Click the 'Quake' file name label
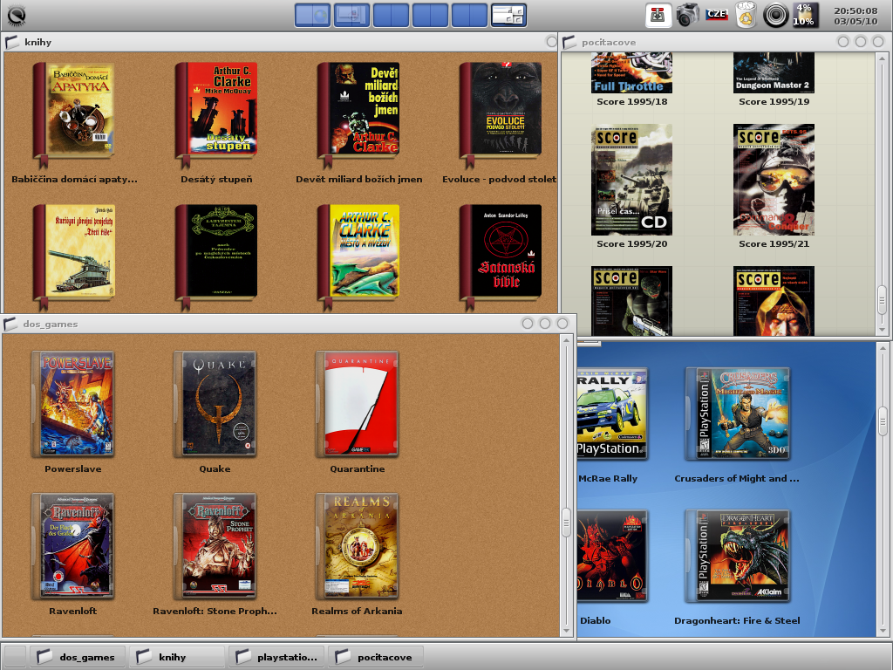The height and width of the screenshot is (670, 893). tap(215, 468)
